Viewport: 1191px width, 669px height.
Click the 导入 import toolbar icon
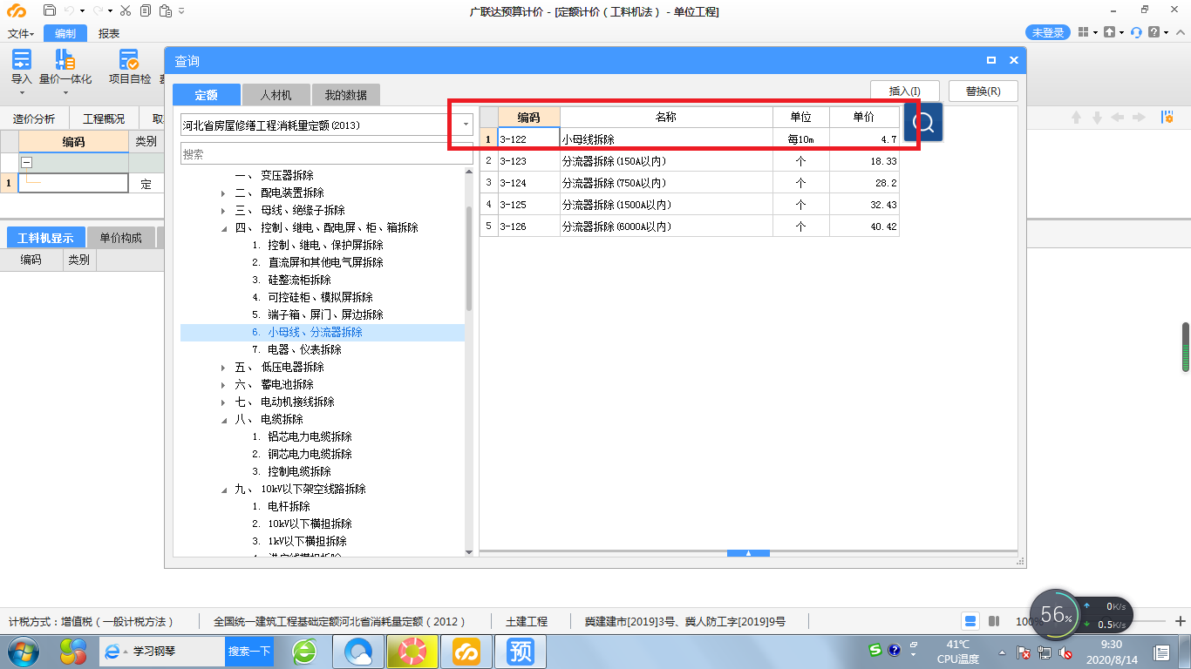tap(21, 59)
